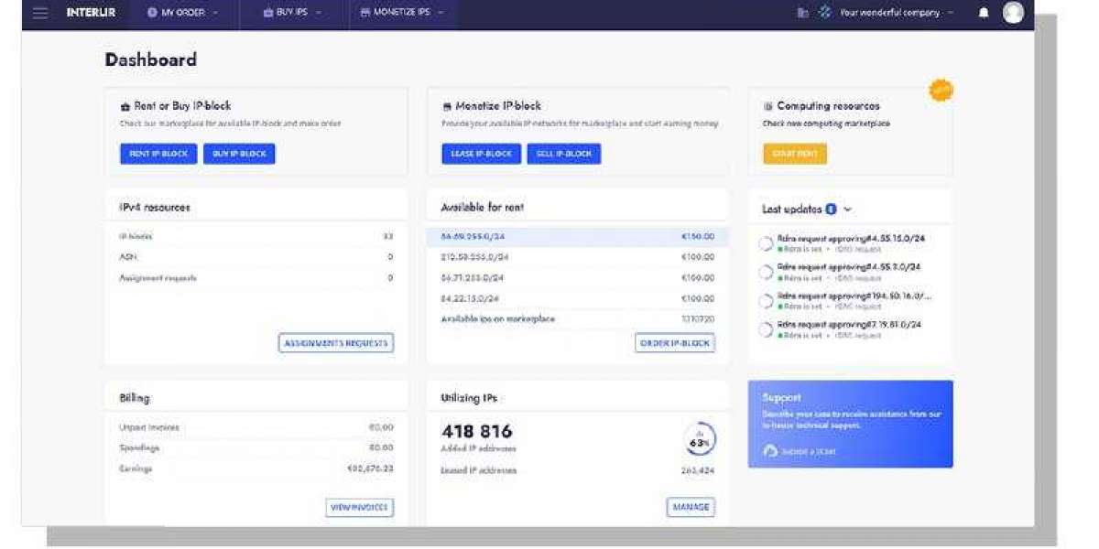The image size is (1099, 549).
Task: Click the Last updates count badge
Action: 831,210
